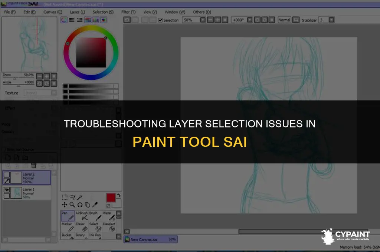The width and height of the screenshot is (380, 252).
Task: Click the navigator preview thumbnail
Action: click(x=29, y=44)
